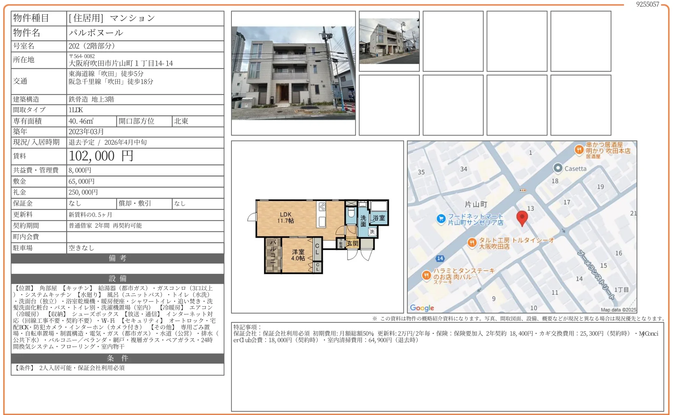The height and width of the screenshot is (415, 674).
Task: Click the tart shop restaurant icon
Action: (472, 242)
